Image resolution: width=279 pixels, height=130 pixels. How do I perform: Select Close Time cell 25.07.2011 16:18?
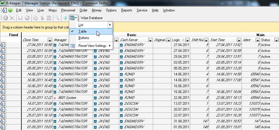(x=37, y=116)
